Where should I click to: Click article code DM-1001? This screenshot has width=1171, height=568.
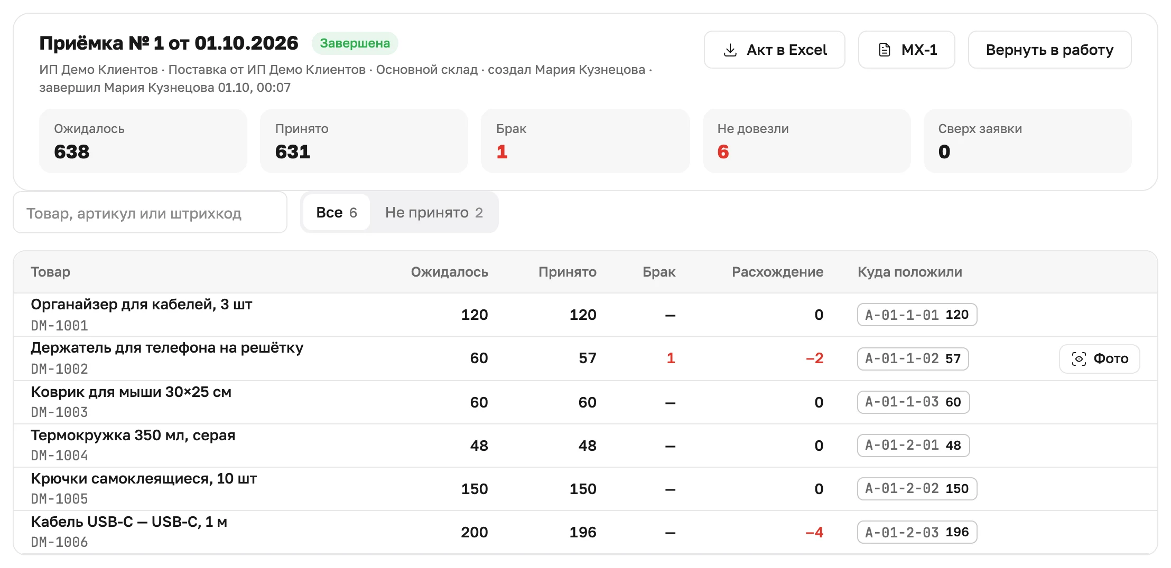coord(59,326)
